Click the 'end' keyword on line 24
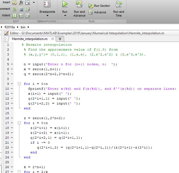Screen dimensions: 179x173 (x=27, y=157)
